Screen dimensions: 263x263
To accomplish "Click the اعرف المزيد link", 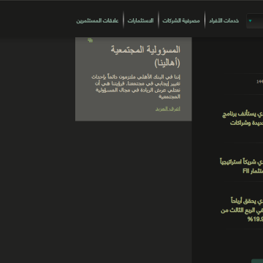I will click(x=168, y=109).
